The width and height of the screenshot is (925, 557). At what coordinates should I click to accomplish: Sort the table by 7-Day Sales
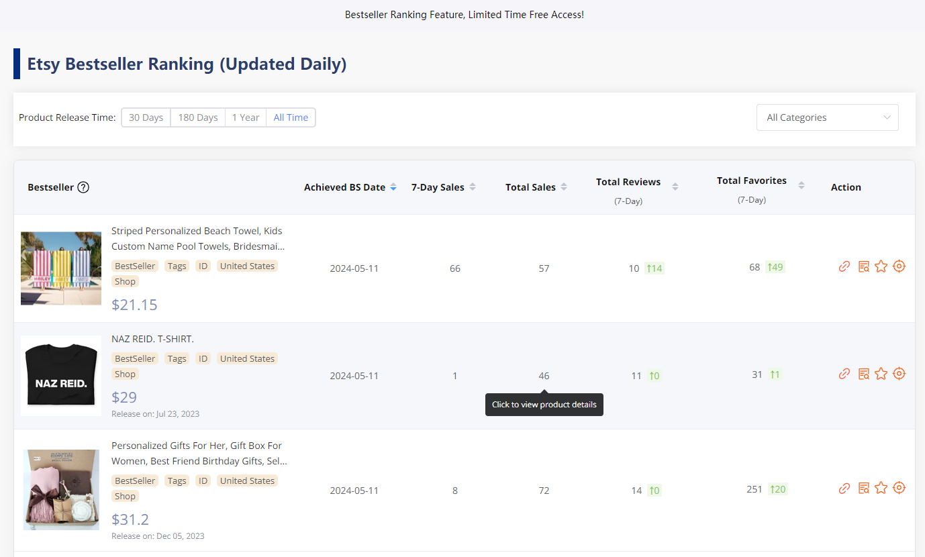click(x=443, y=187)
